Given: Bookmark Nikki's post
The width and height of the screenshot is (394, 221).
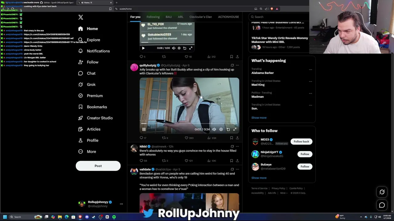Looking at the screenshot, I should [231, 161].
